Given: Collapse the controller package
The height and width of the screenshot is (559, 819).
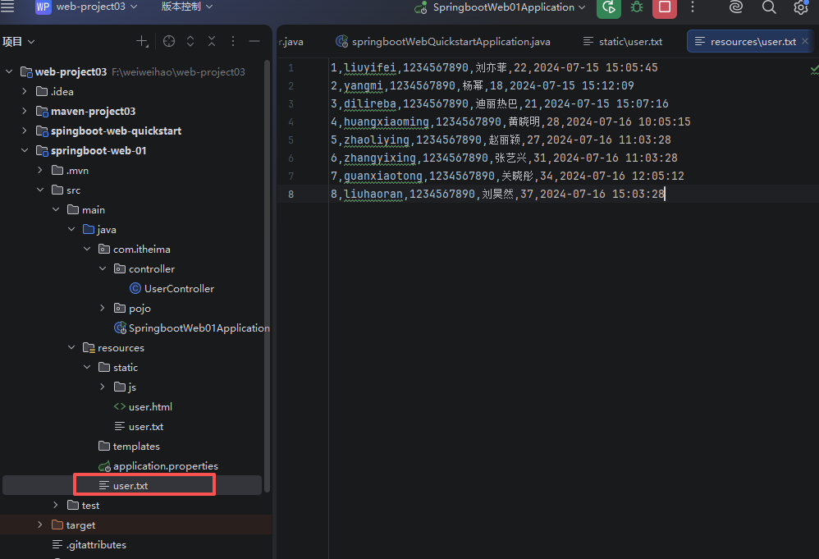Looking at the screenshot, I should 103,268.
